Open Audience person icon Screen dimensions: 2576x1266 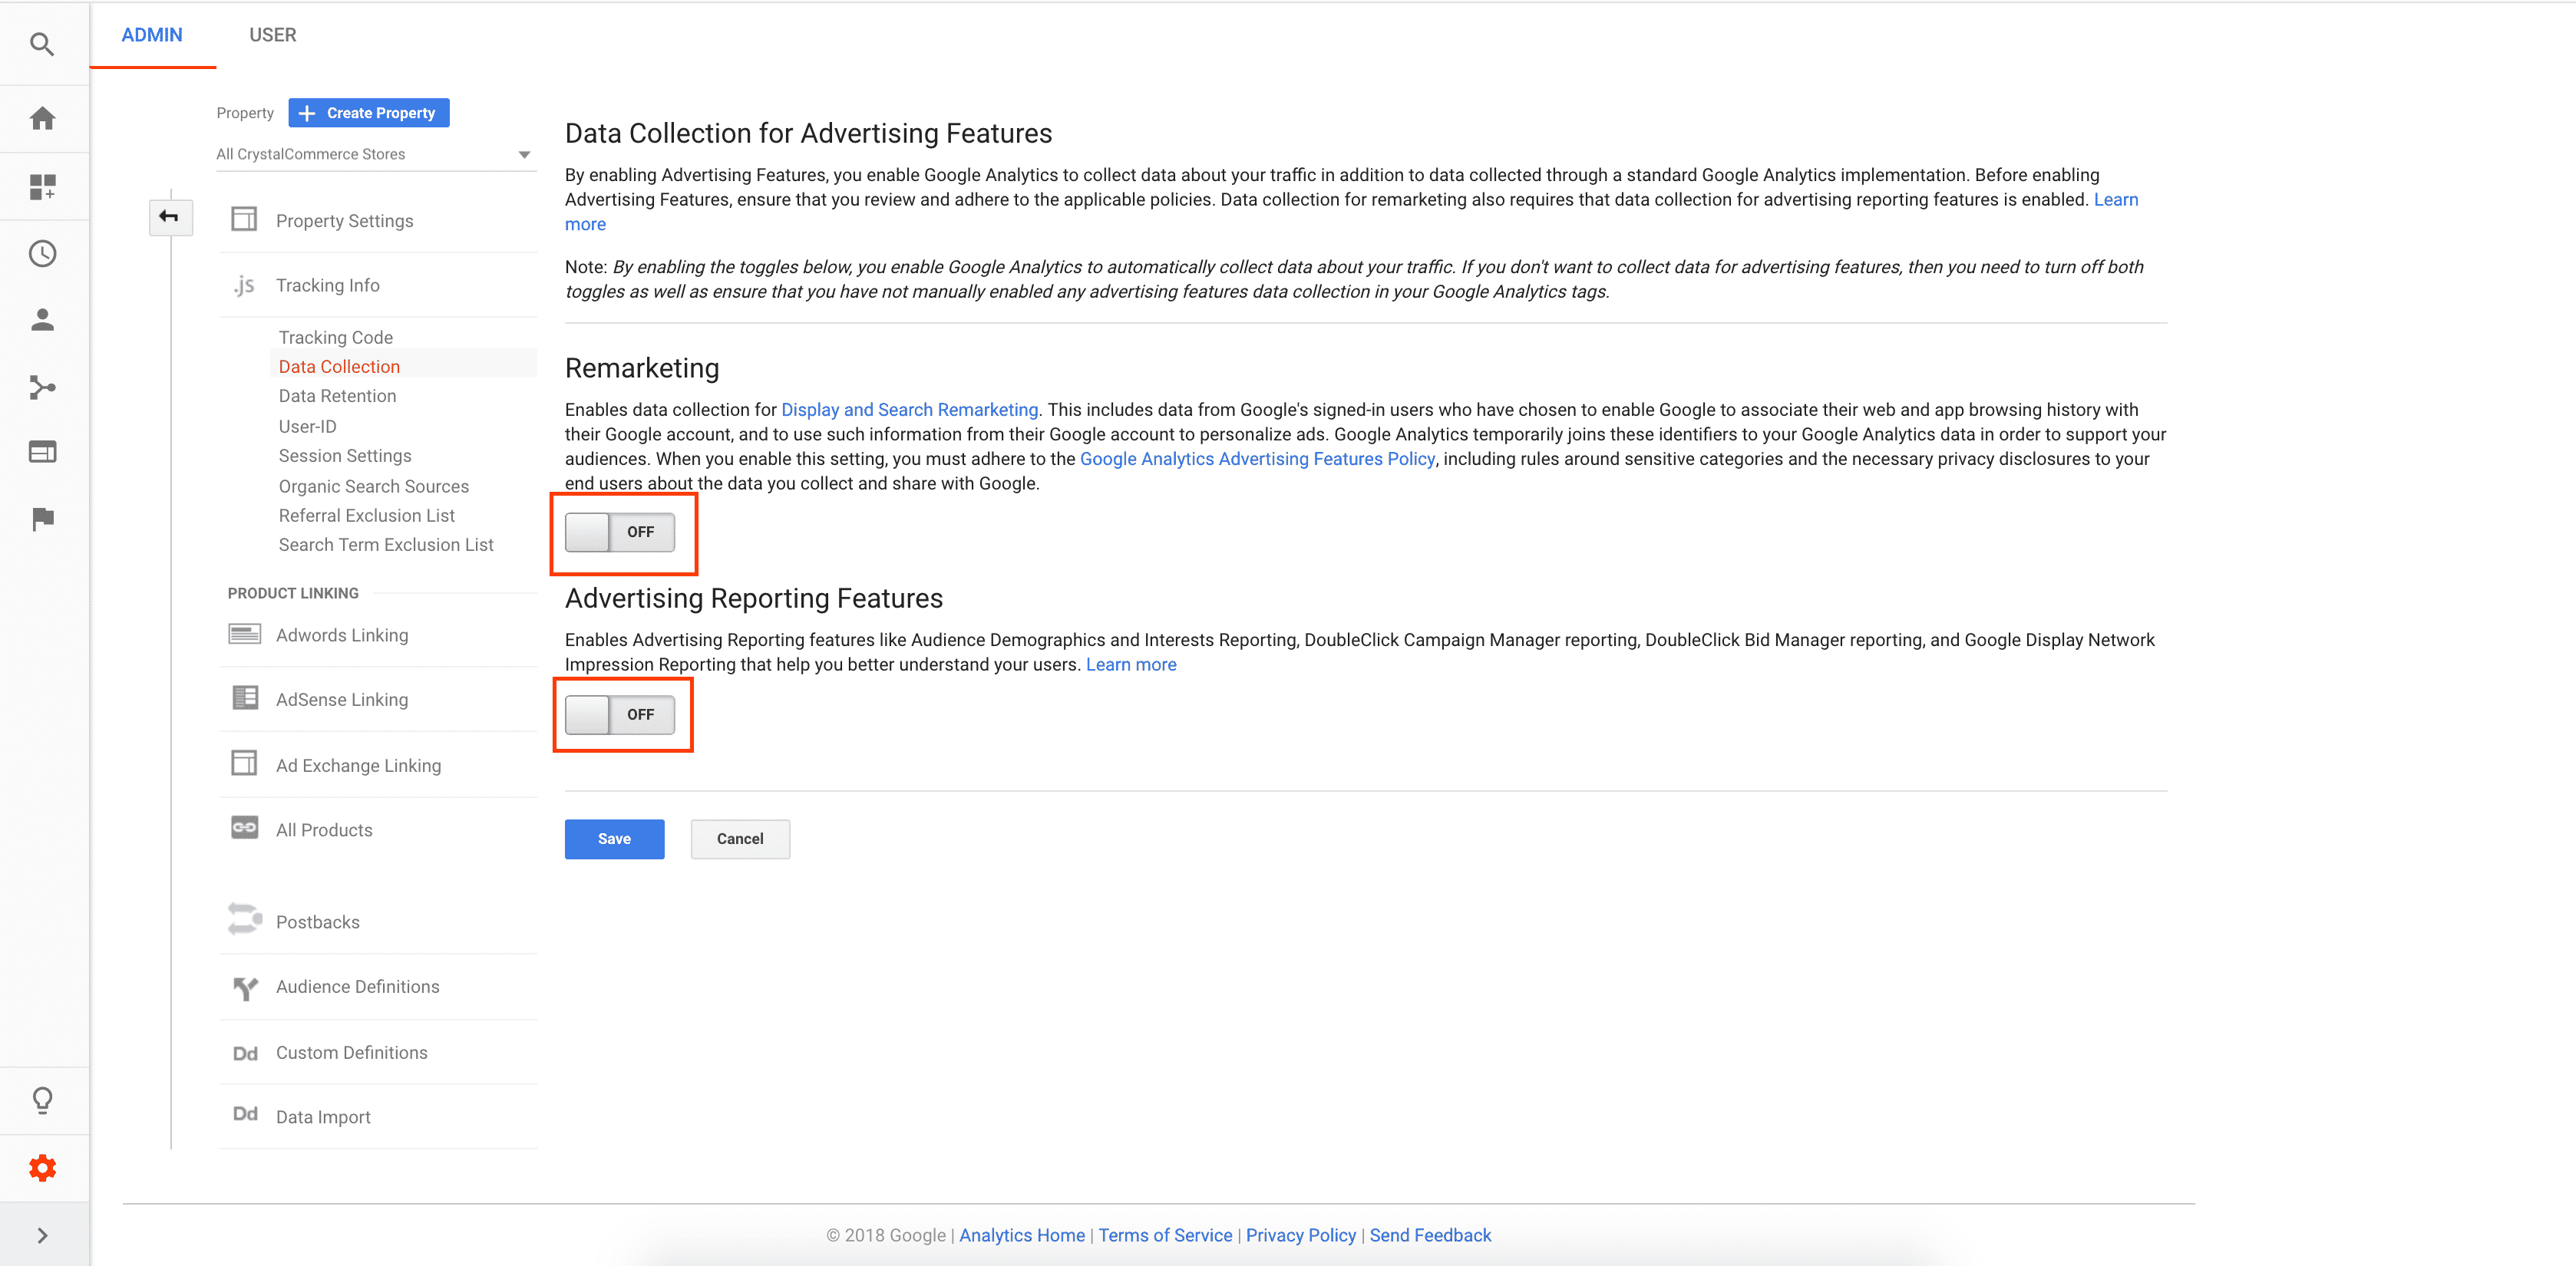(42, 320)
